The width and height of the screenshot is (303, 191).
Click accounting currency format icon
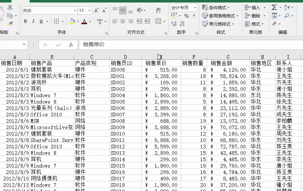pyautogui.click(x=174, y=15)
